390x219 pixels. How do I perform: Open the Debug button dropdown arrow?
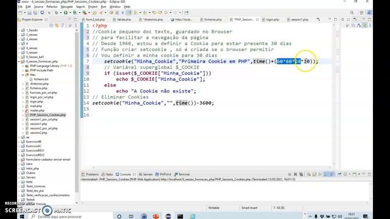(x=60, y=13)
